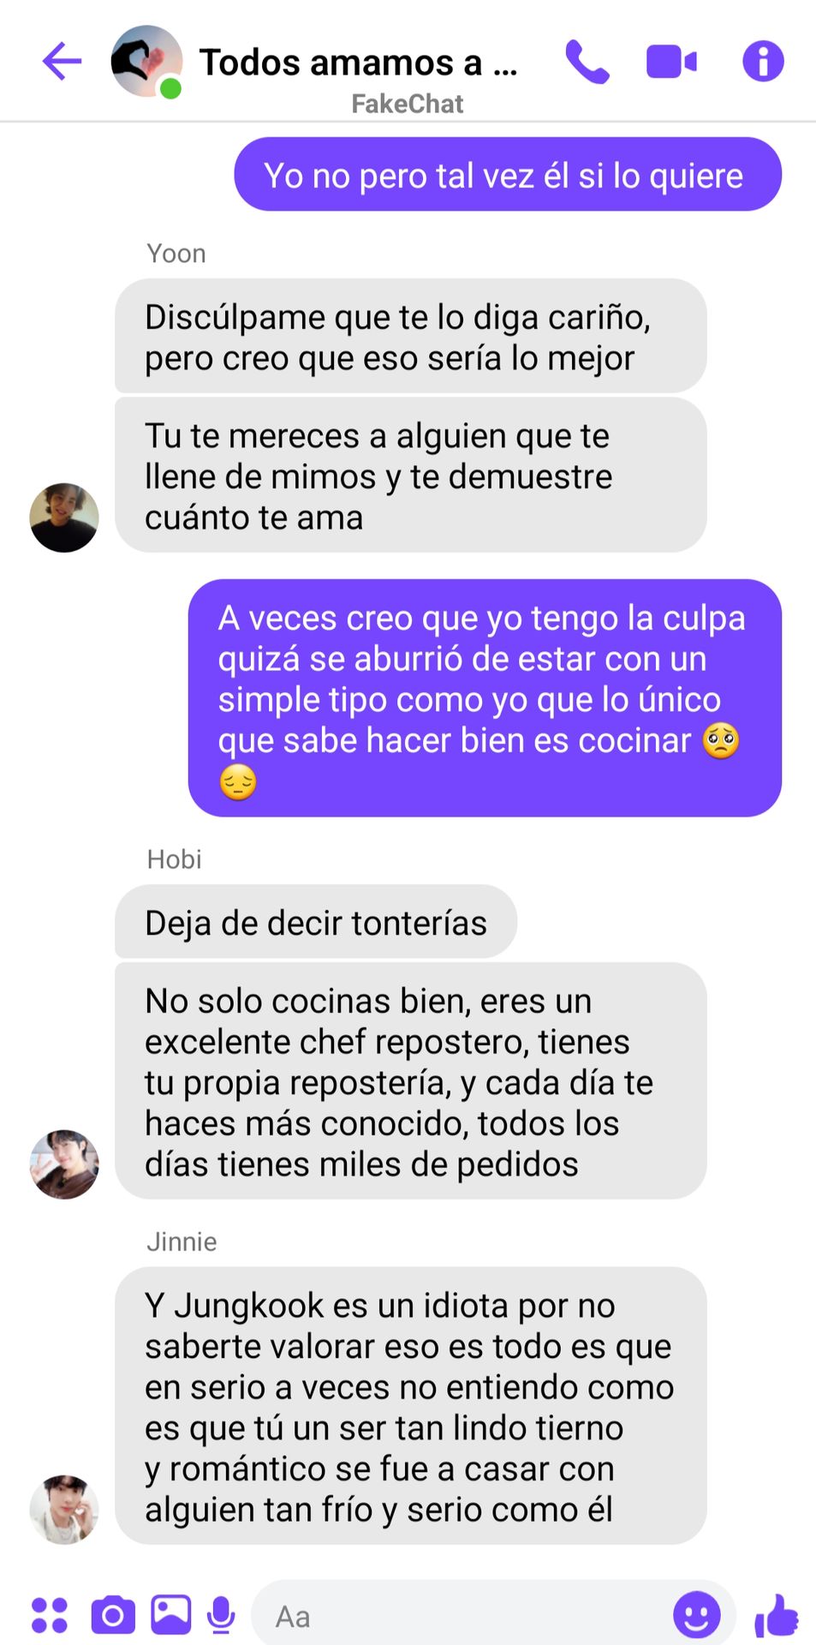The height and width of the screenshot is (1645, 816).
Task: Tap Yoon's avatar photo
Action: 64,517
